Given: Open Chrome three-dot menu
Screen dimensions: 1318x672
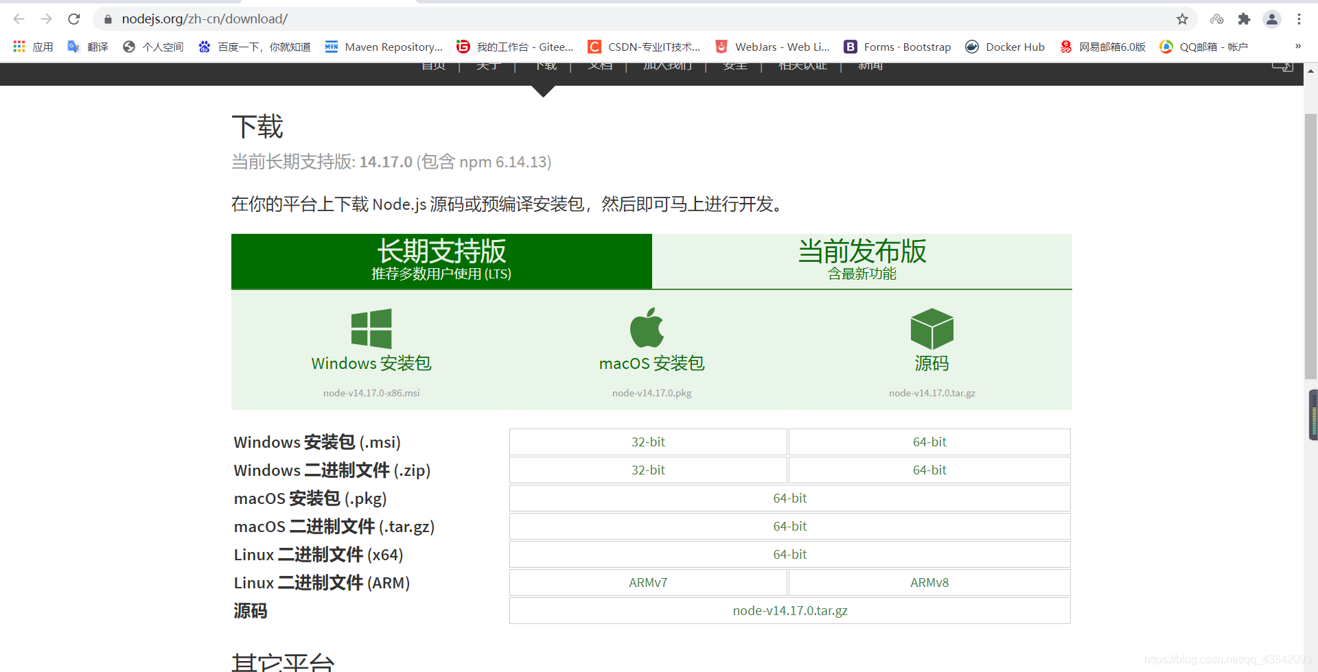Looking at the screenshot, I should point(1299,19).
